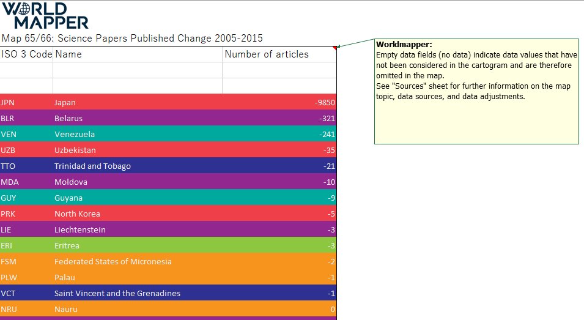Image resolution: width=584 pixels, height=320 pixels.
Task: Select the NRU code cell
Action: (26, 309)
